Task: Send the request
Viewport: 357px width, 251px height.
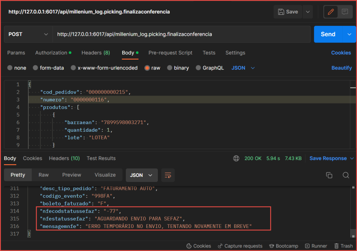Action: [328, 34]
